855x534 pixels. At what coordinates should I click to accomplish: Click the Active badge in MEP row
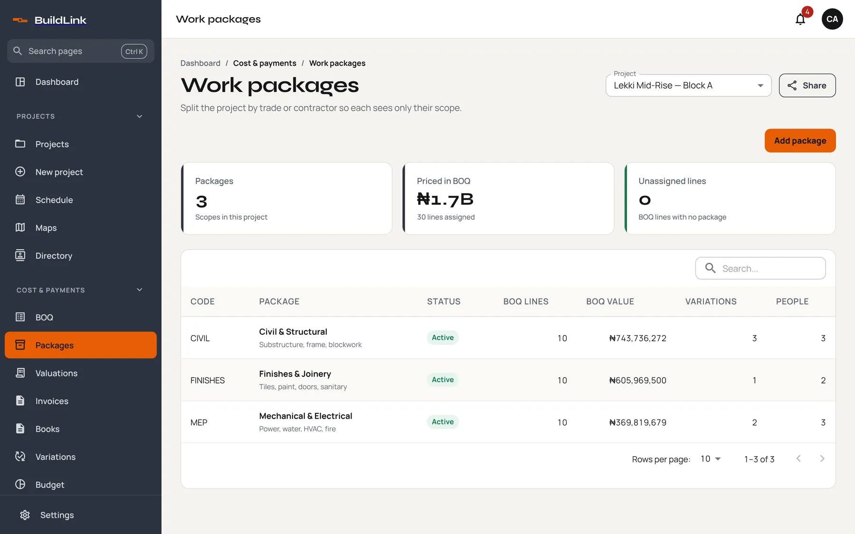click(x=443, y=422)
